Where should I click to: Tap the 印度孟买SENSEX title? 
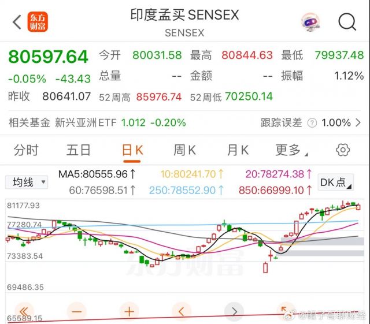(x=185, y=15)
